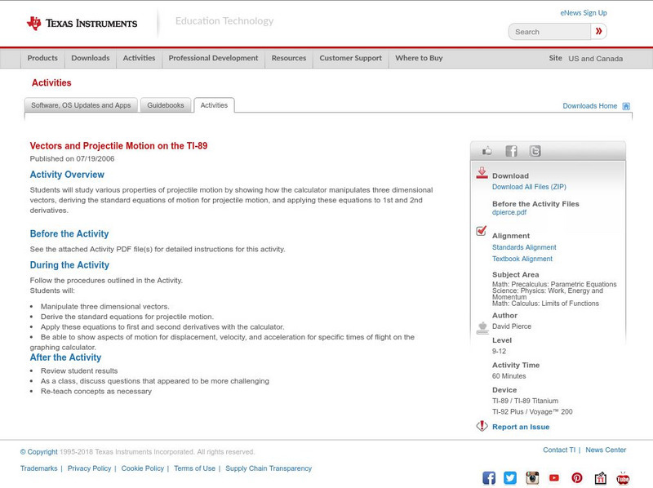Click the Search input field
This screenshot has height=488, width=653.
[549, 32]
